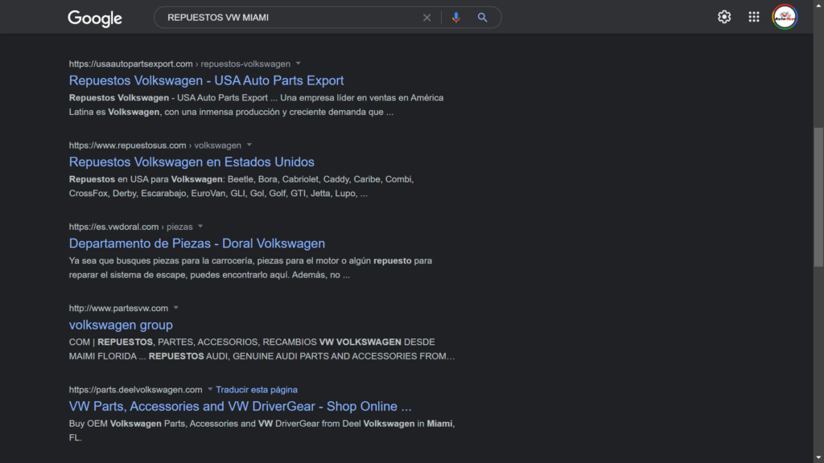The image size is (824, 463).
Task: Click the Google logo
Action: pyautogui.click(x=95, y=18)
